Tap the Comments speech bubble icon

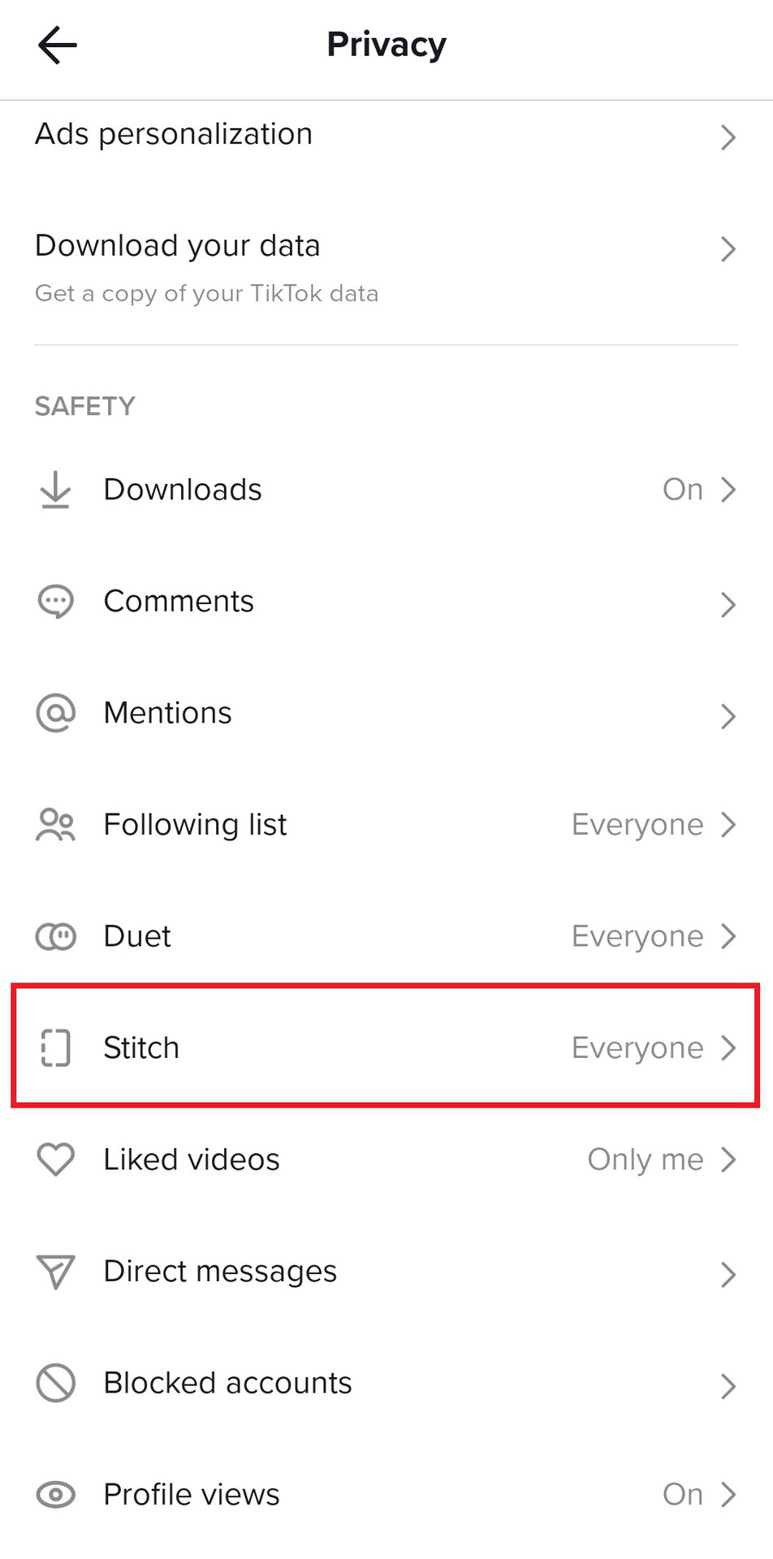(x=55, y=602)
